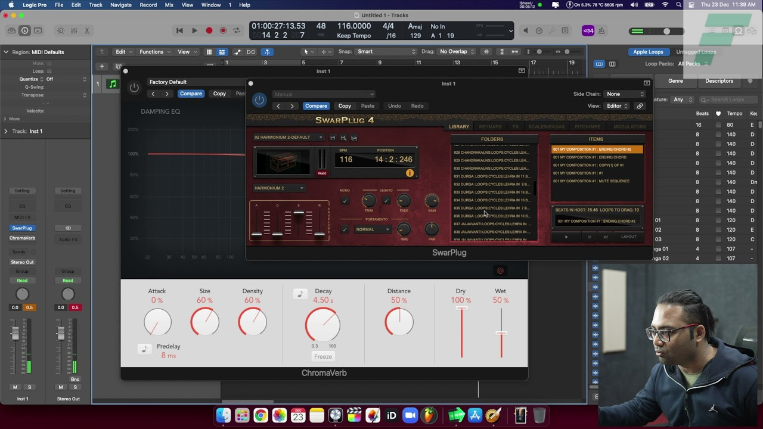
Task: Toggle the LEGATO checkbox in SwarPlug
Action: click(386, 201)
